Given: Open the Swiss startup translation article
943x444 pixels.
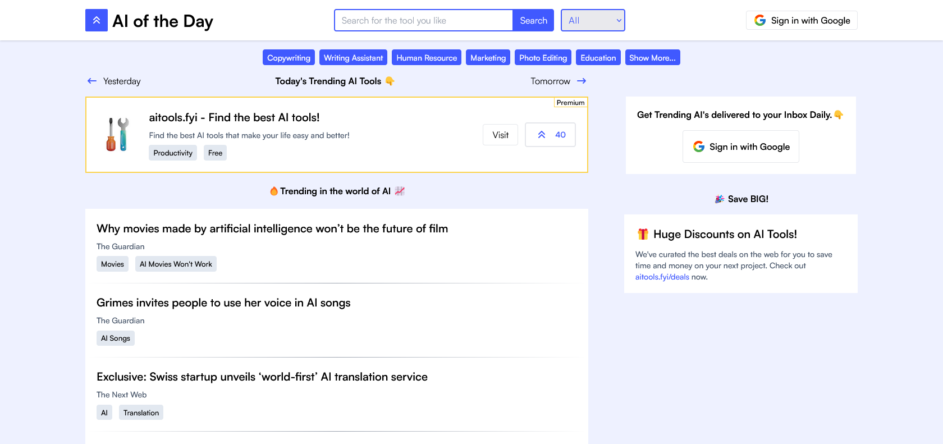Looking at the screenshot, I should [x=262, y=377].
